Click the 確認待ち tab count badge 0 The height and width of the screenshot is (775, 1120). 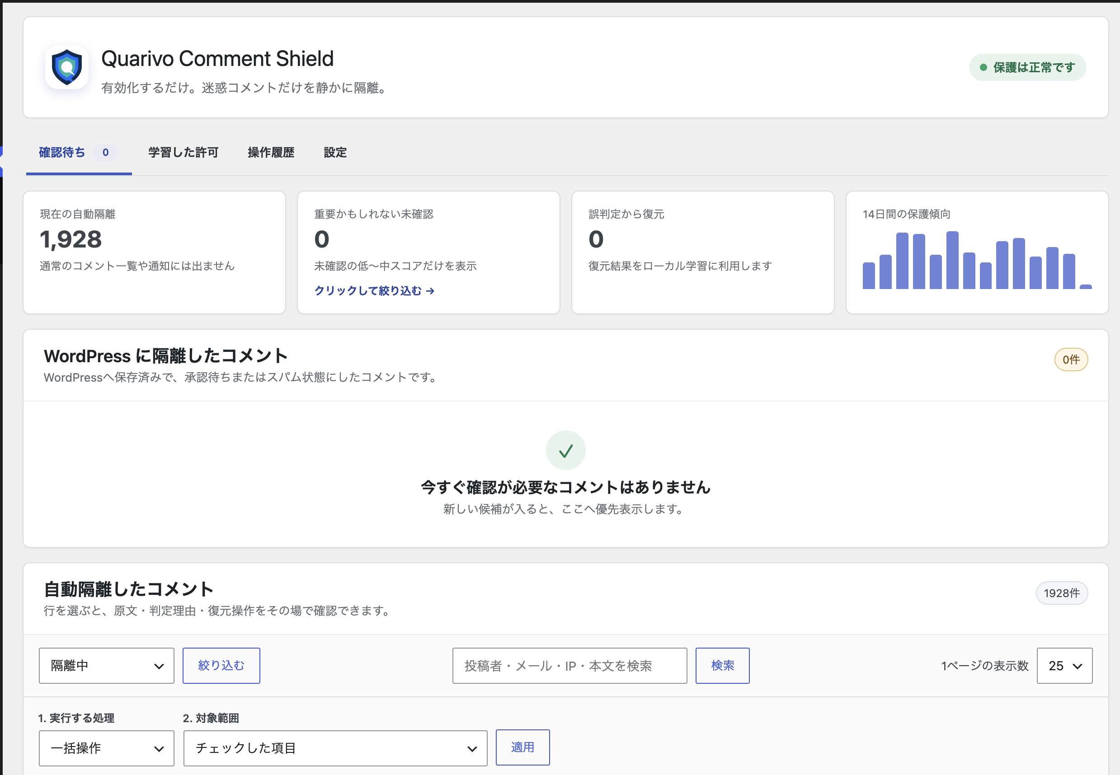point(105,153)
